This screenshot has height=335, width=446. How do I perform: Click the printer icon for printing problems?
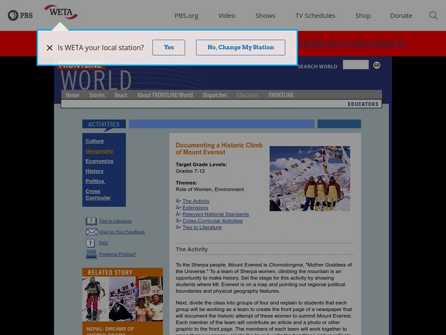coord(91,254)
